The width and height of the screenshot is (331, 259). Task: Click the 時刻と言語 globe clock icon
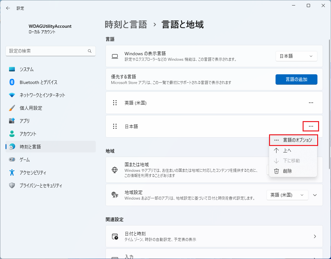click(x=12, y=147)
